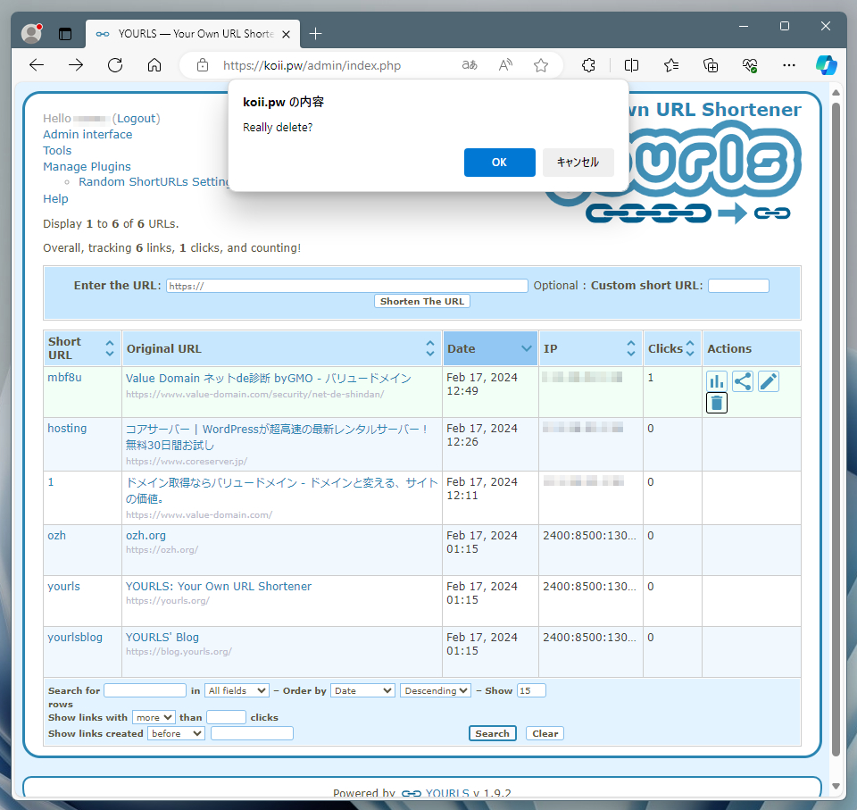Click the Search button
This screenshot has height=810, width=857.
coord(493,733)
